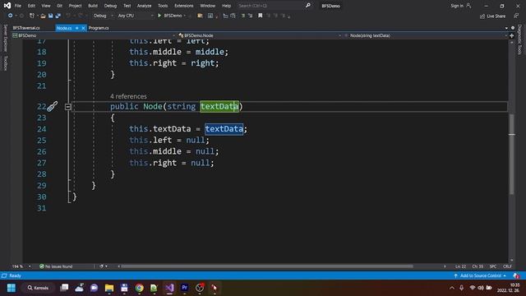Open the Test menu

127,6
